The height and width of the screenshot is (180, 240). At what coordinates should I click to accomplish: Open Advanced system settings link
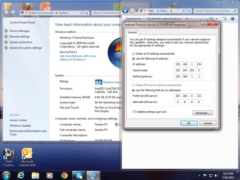tap(25, 48)
